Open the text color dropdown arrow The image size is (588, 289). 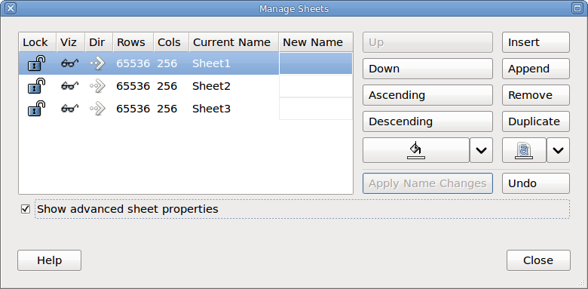[558, 150]
